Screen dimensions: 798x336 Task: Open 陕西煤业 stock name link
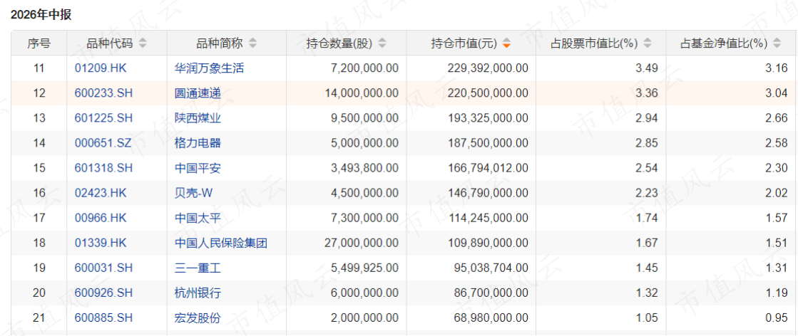198,118
